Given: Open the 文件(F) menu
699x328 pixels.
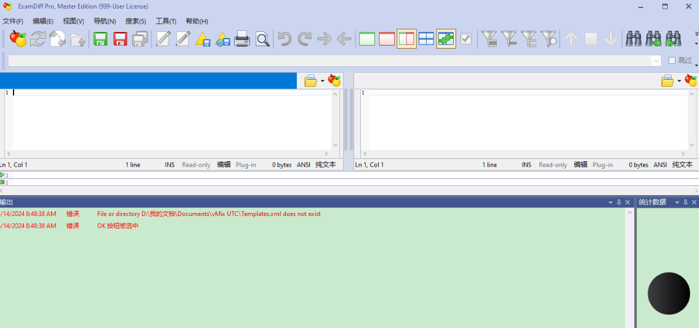Looking at the screenshot, I should click(13, 22).
